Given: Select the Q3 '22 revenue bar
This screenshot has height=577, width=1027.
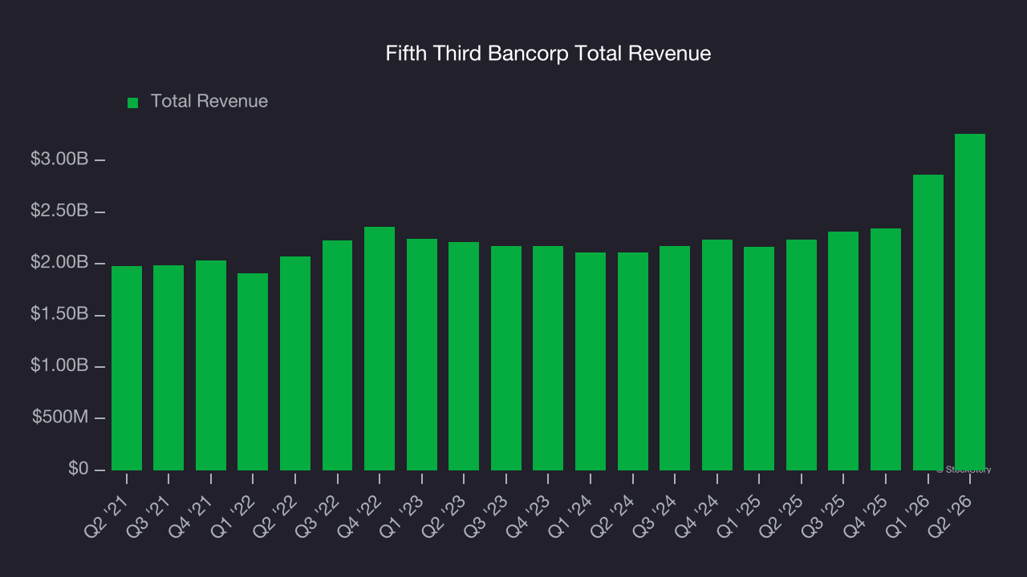Looking at the screenshot, I should [x=337, y=355].
